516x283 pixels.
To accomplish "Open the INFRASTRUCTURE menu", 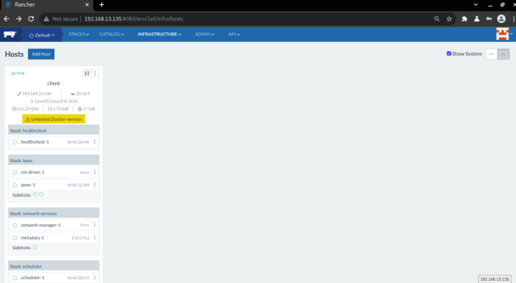I will click(159, 34).
